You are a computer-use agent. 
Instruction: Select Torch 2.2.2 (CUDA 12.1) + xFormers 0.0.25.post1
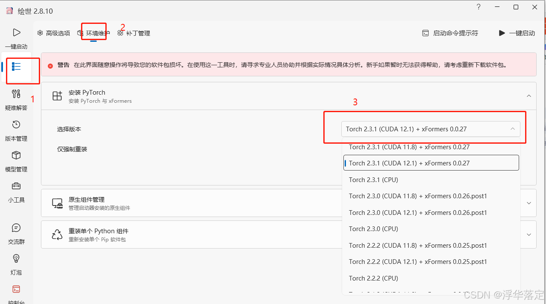(x=431, y=262)
